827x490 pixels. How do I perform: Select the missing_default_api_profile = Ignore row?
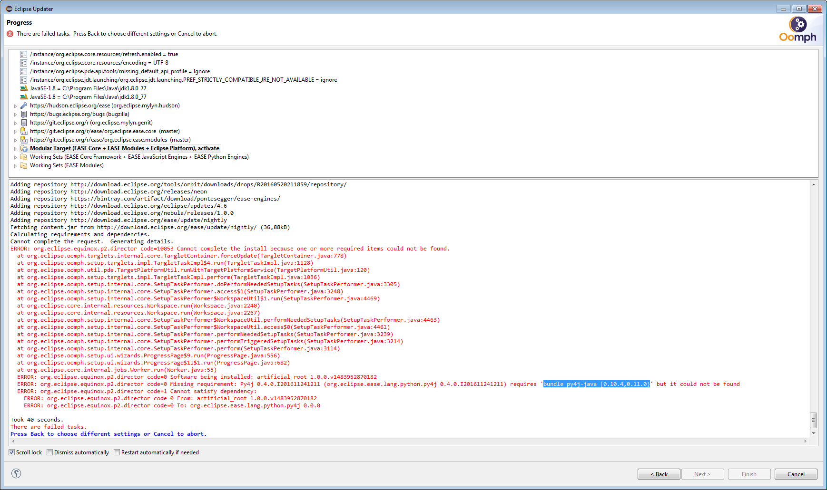click(120, 71)
